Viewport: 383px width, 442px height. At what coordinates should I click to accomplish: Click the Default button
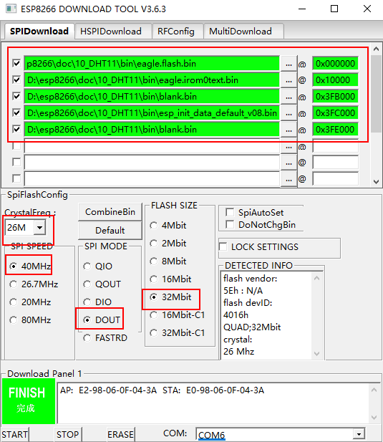(x=110, y=230)
